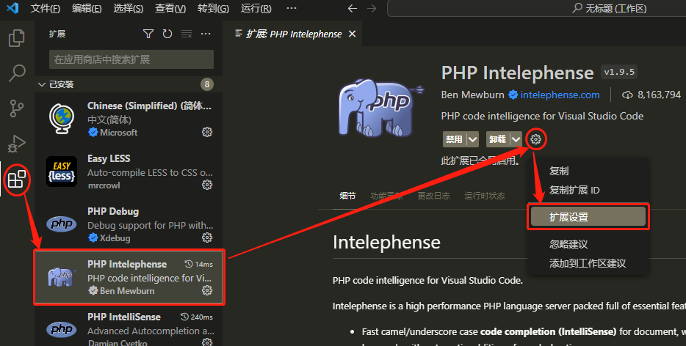Click the 扩展: PHP Intelephense editor tab
The image size is (686, 346).
point(294,34)
